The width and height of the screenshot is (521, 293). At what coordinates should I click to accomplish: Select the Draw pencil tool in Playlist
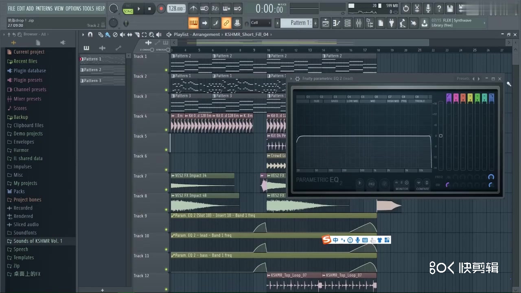101,35
